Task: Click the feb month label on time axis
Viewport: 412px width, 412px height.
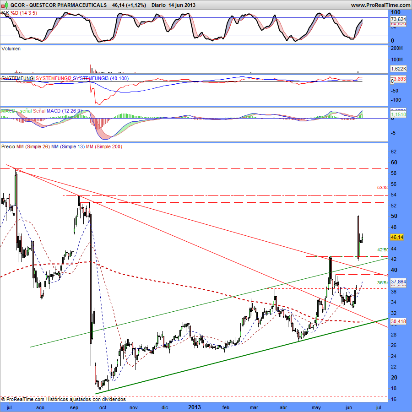Action: coord(226,407)
